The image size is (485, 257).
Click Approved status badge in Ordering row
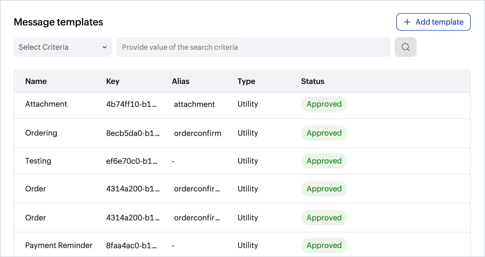324,133
